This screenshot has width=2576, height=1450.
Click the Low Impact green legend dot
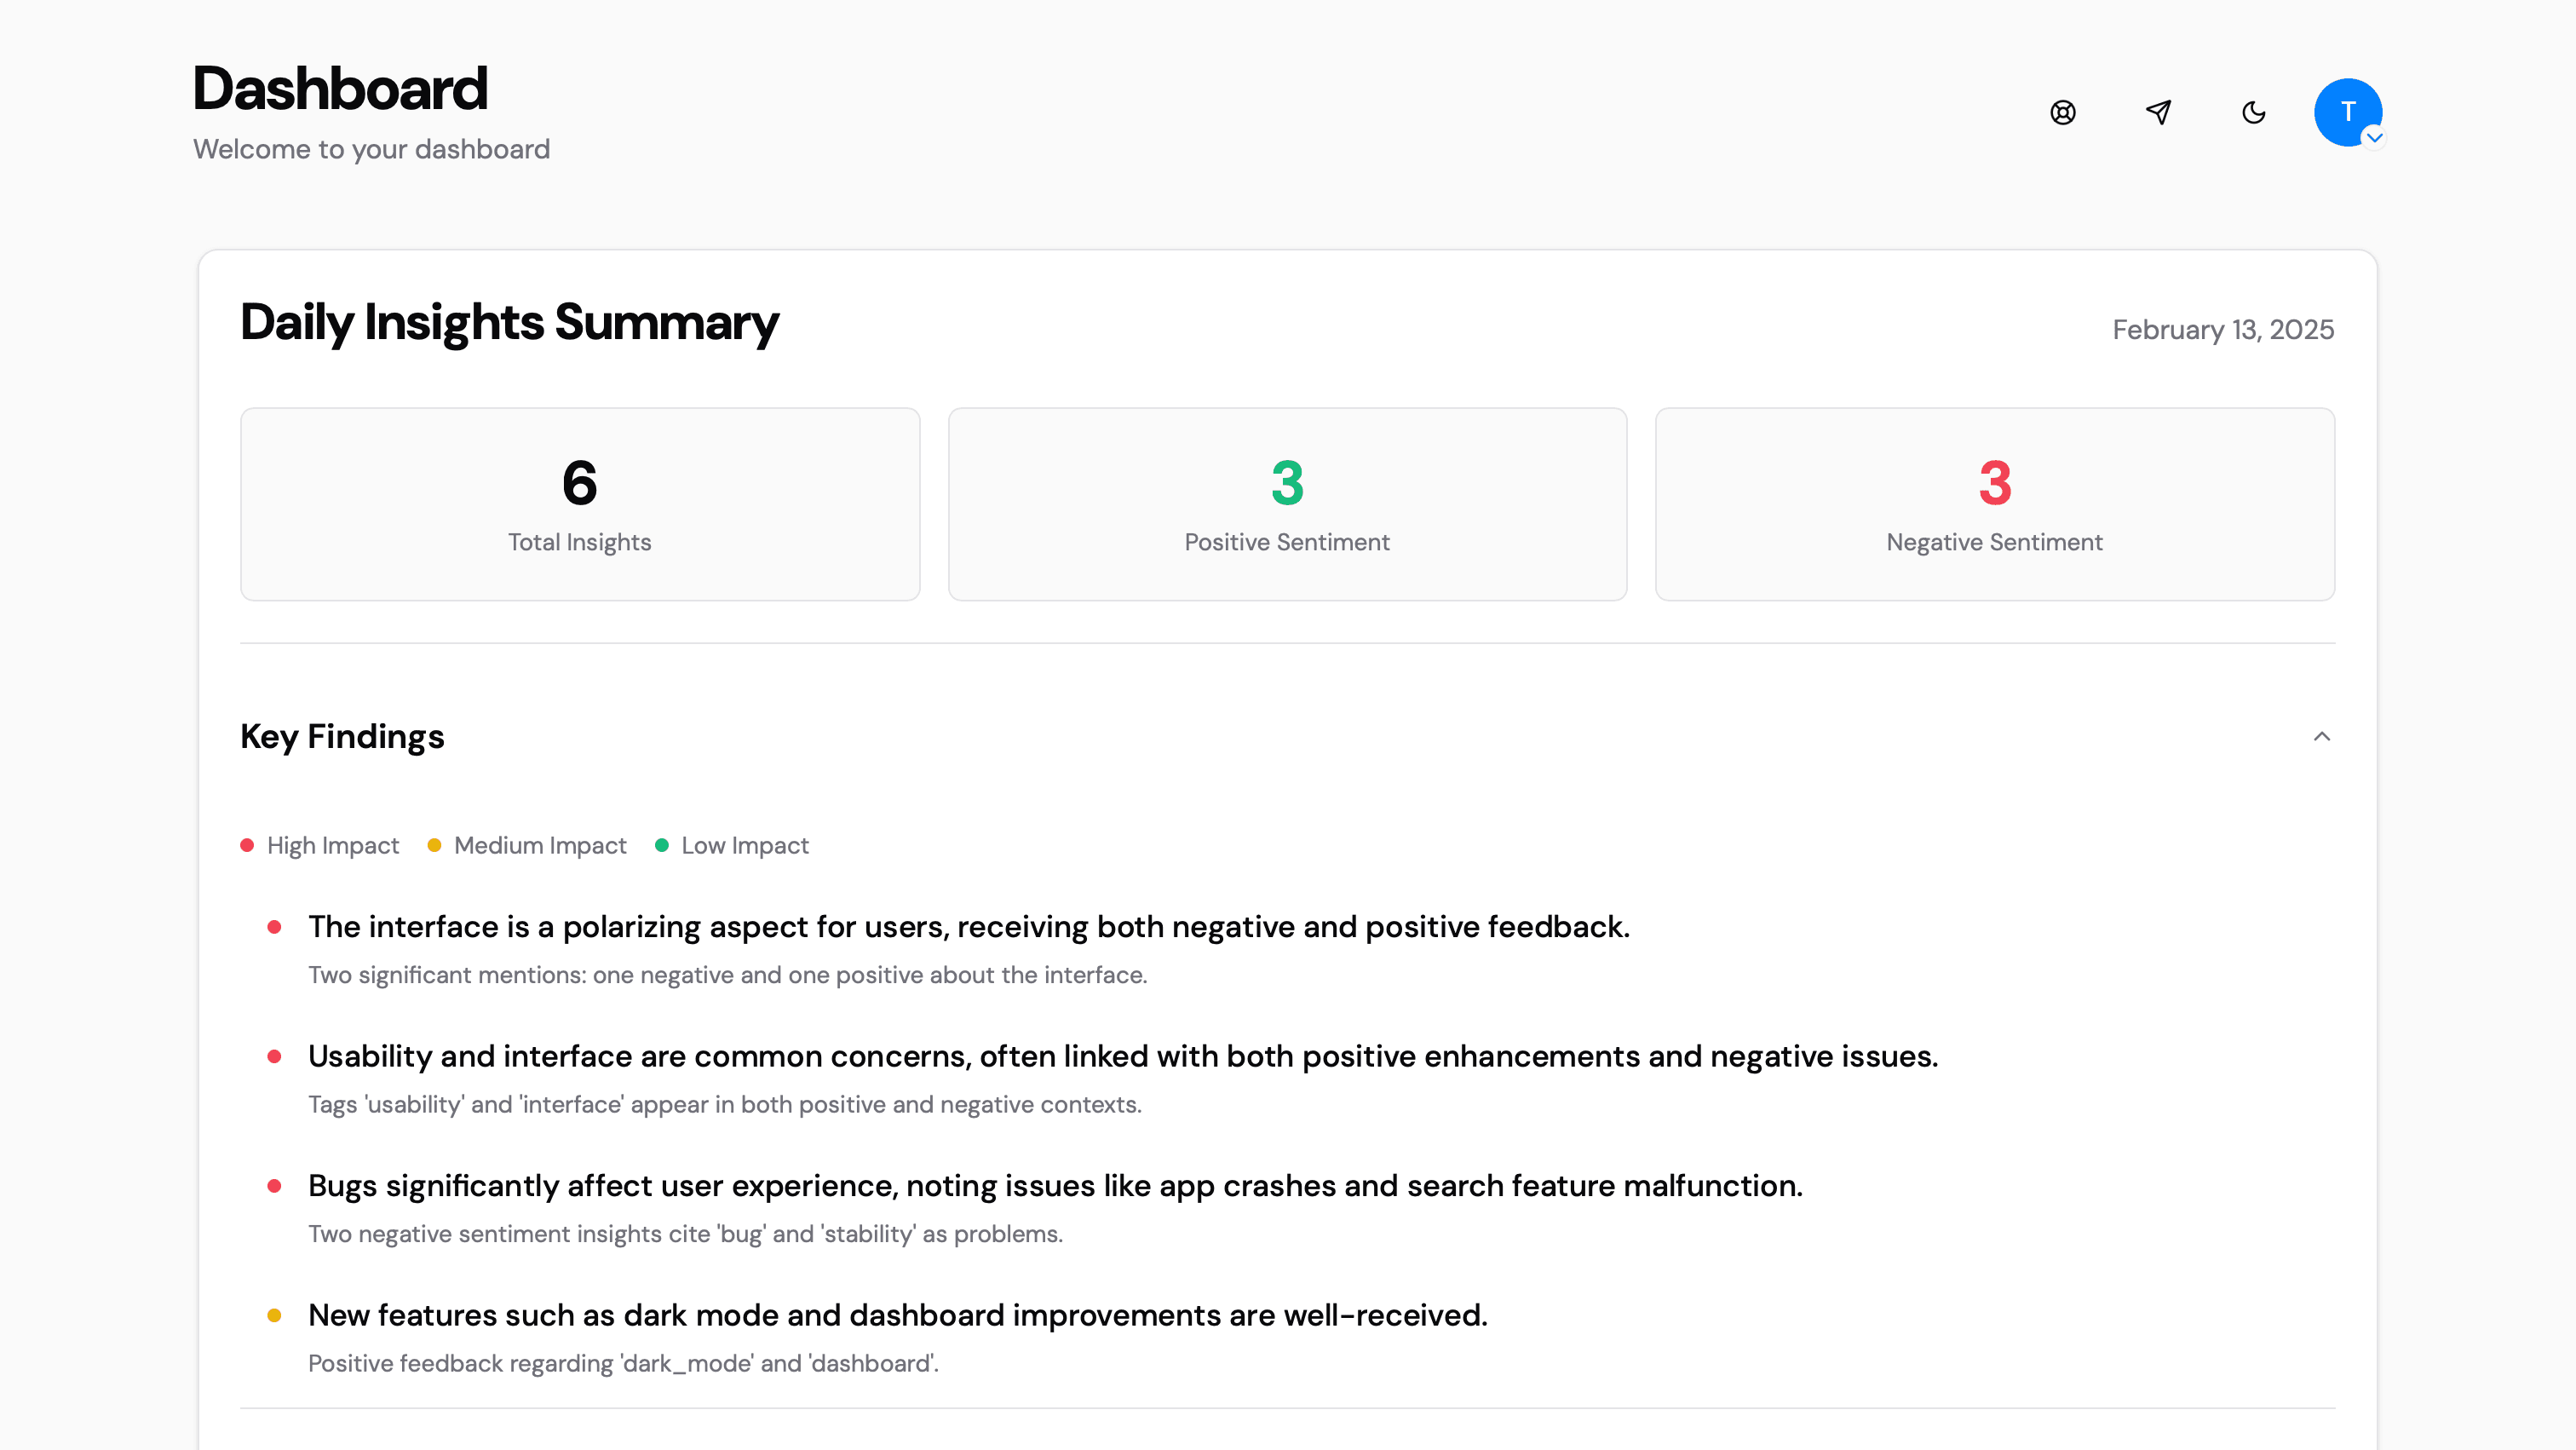tap(661, 845)
